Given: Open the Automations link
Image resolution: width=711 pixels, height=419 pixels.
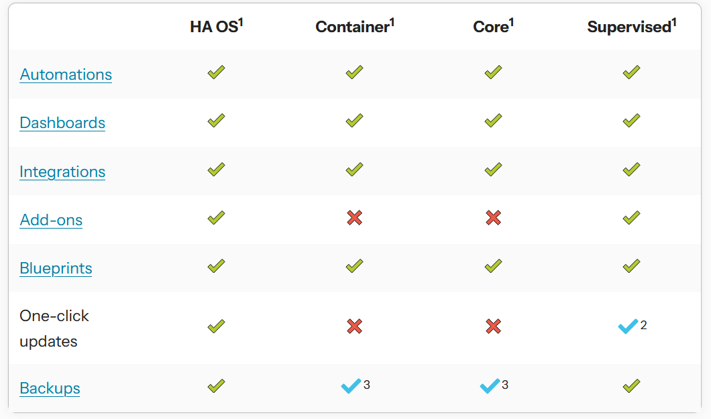Looking at the screenshot, I should tap(66, 74).
